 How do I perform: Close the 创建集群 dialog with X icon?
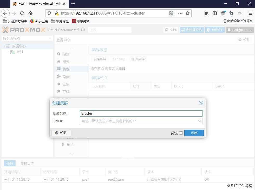pos(201,103)
